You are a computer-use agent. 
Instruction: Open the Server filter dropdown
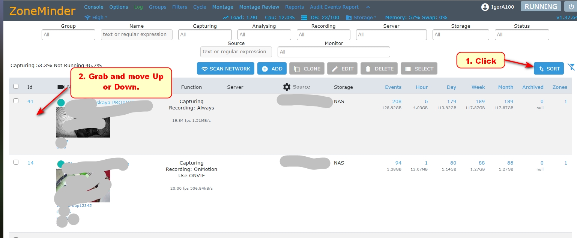(x=391, y=34)
